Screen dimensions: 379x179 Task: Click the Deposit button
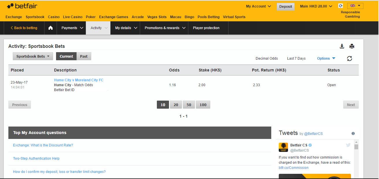[x=286, y=7]
